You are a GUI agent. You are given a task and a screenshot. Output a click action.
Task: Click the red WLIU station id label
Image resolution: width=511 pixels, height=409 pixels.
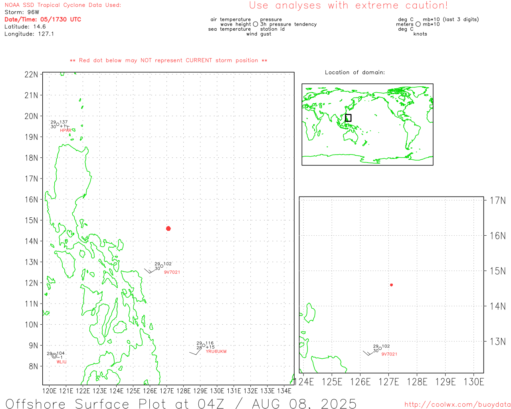click(61, 362)
